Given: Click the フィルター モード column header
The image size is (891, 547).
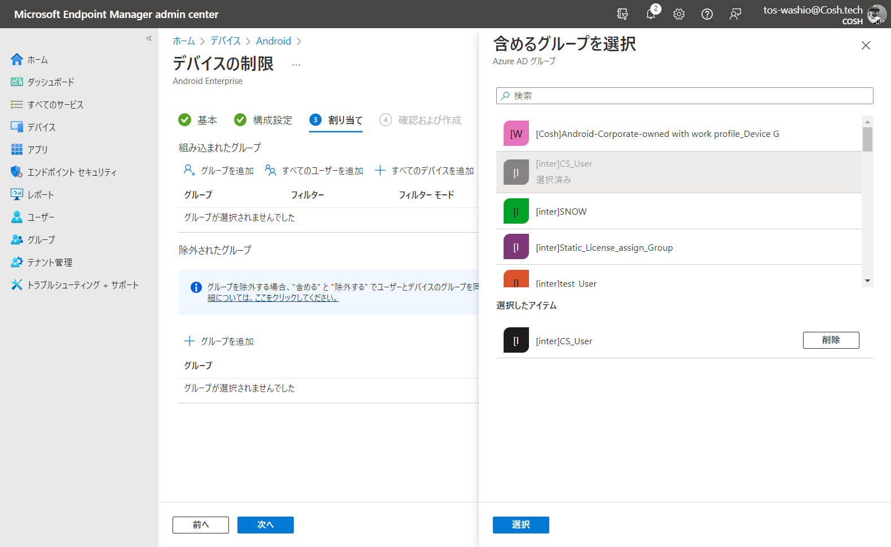Looking at the screenshot, I should click(x=426, y=195).
